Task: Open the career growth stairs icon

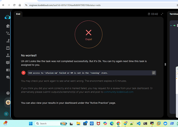Action: coord(8,41)
